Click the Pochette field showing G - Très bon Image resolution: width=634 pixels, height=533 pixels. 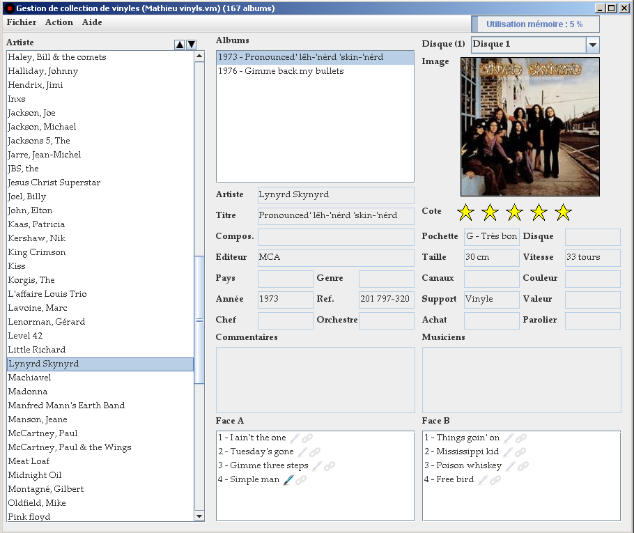[x=492, y=237]
